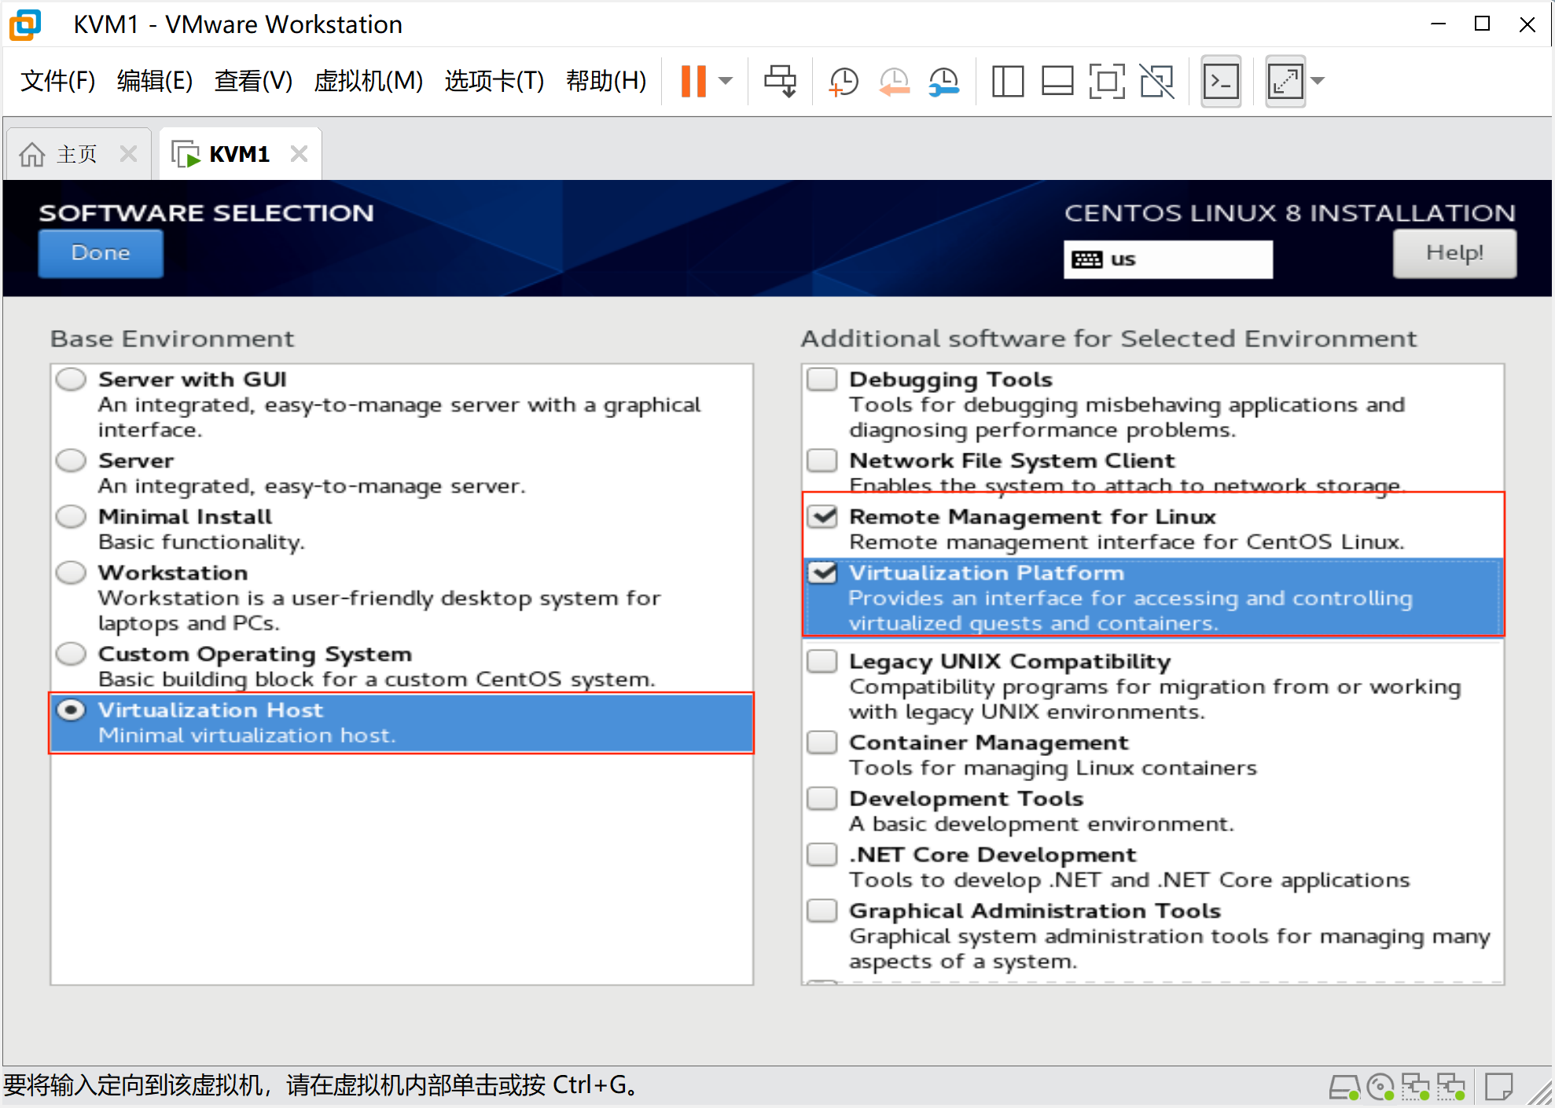Click the keyboard layout icon
Screen dimensions: 1555x1108
coord(1087,259)
